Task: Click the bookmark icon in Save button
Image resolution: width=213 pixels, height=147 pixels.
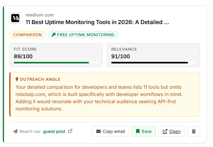Action: 138,131
